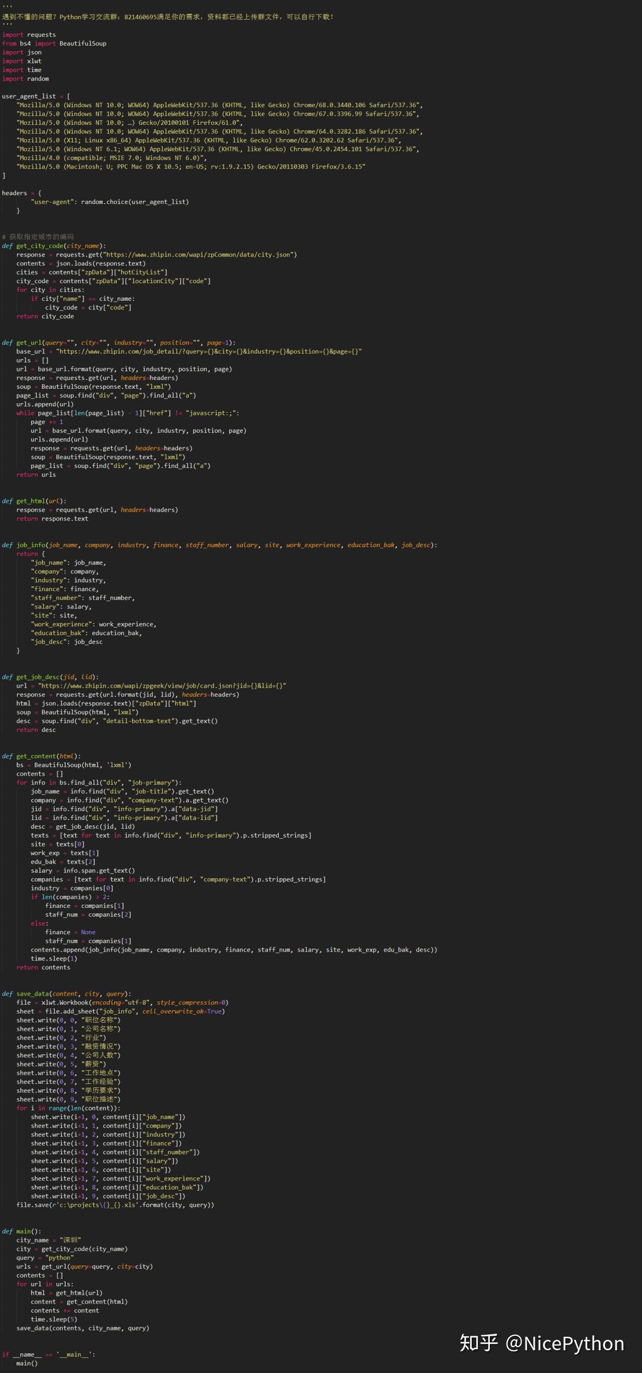
Task: Click the base_url job_detail string line
Action: click(189, 351)
